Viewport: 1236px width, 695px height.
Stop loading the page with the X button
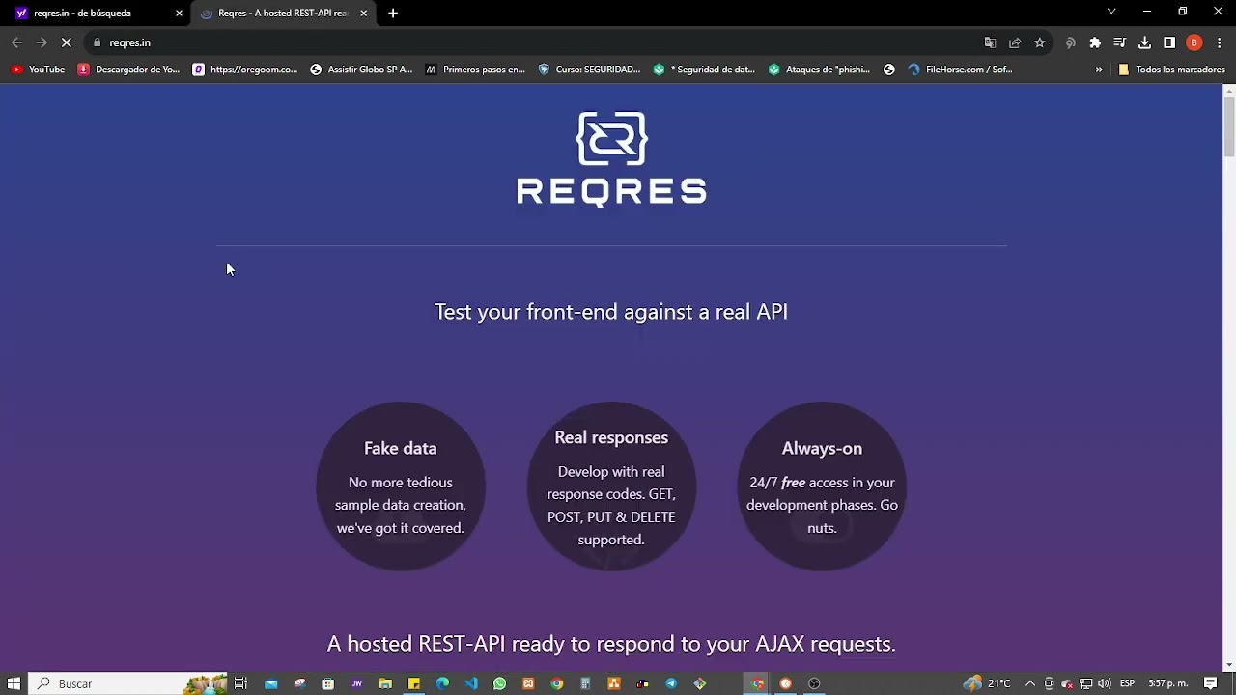tap(67, 42)
